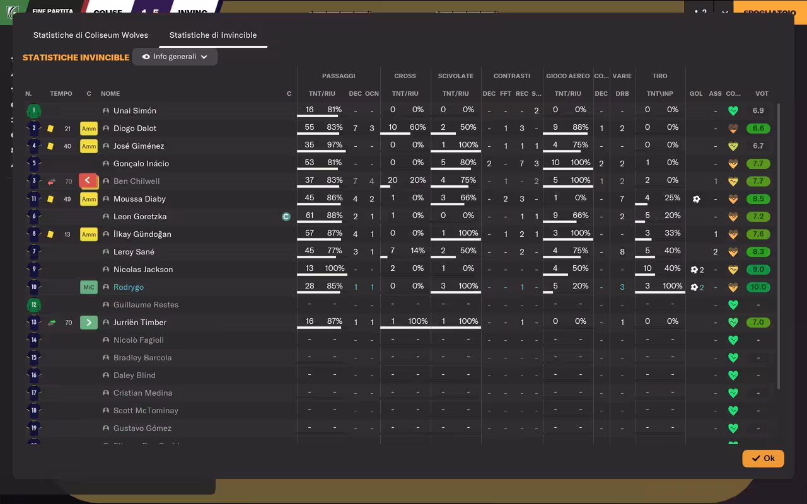
Task: Click GIOCO AEREO column group header
Action: (x=568, y=76)
